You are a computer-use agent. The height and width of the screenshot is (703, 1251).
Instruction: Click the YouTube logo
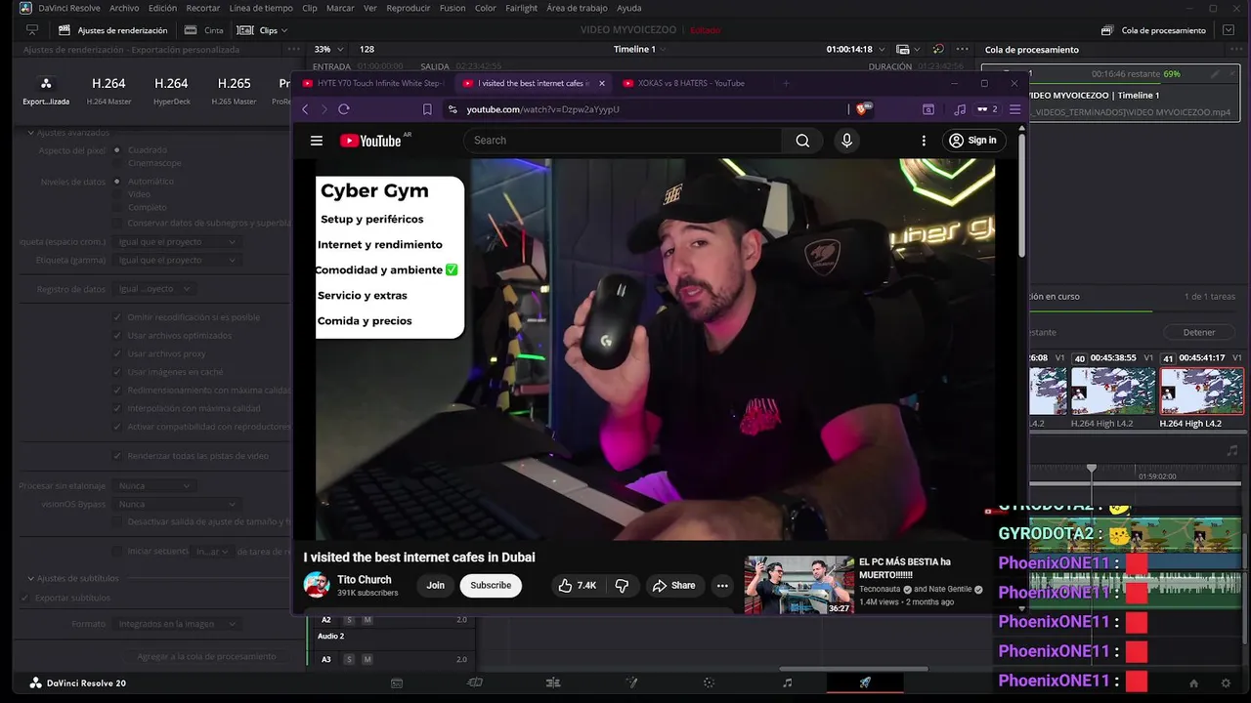[x=370, y=141]
